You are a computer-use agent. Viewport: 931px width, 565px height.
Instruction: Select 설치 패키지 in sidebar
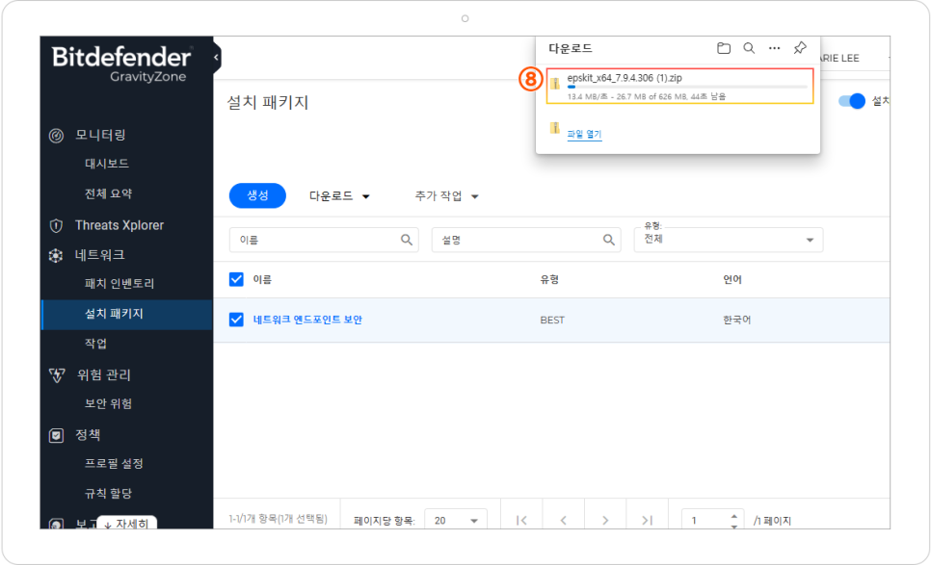tap(126, 314)
